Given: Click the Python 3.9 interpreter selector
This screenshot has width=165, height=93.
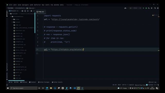Looking at the screenshot, I should (x=152, y=85).
